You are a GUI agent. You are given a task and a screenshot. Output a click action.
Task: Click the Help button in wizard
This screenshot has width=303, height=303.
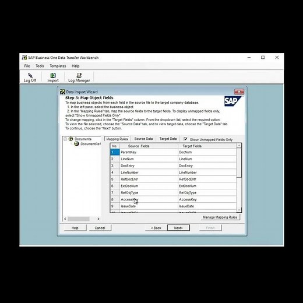pyautogui.click(x=75, y=228)
